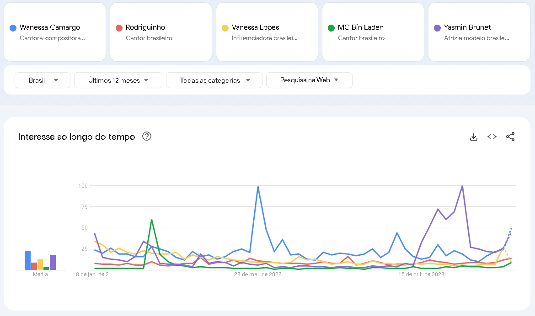Select the Rodriguinho term card
This screenshot has width=535, height=316.
click(161, 32)
